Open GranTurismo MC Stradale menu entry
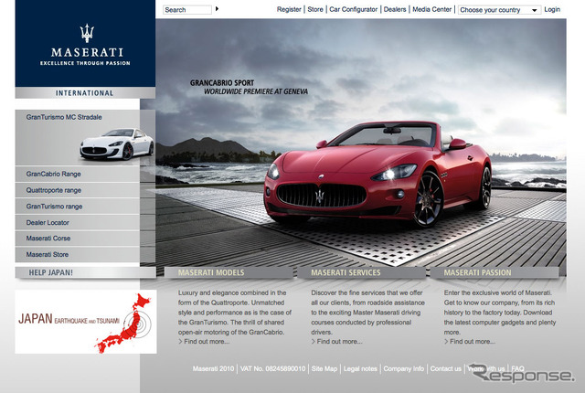Viewport: 585px width, 393px height. coord(64,117)
